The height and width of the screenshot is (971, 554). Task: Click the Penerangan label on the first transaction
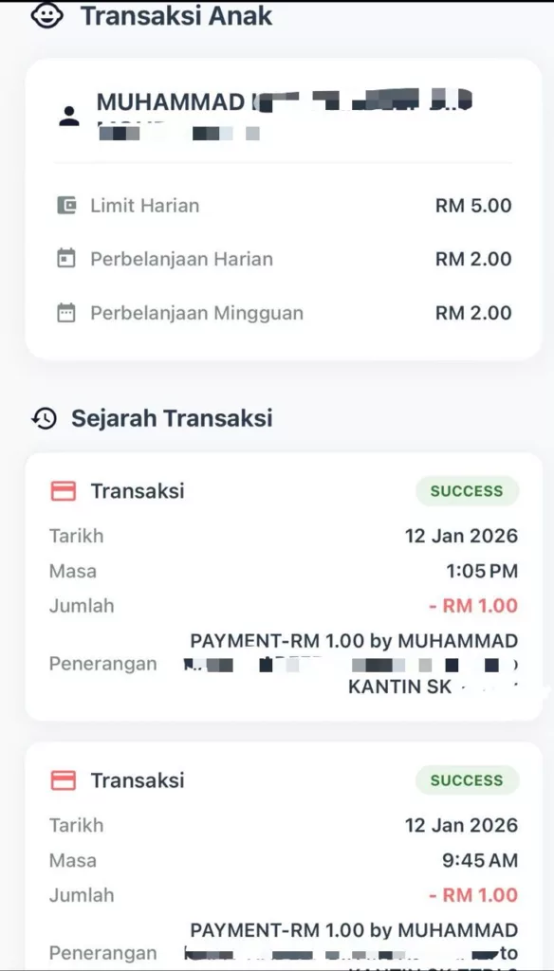[x=103, y=664]
